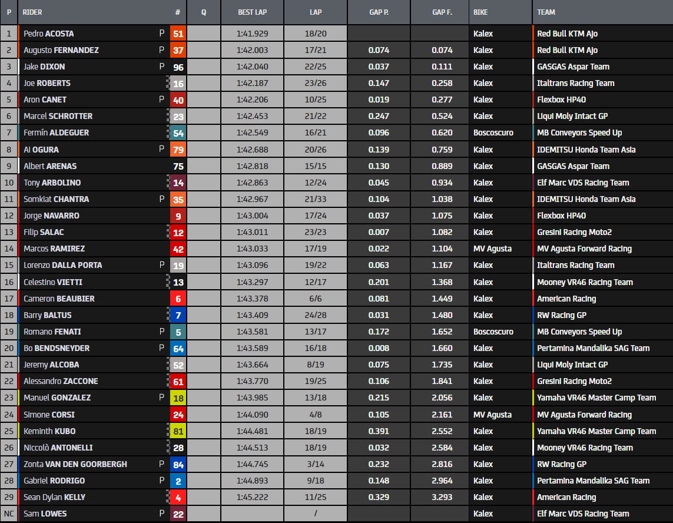Click the NC position cell for Sam Lowes
Screen dimensions: 673x523
click(x=9, y=514)
